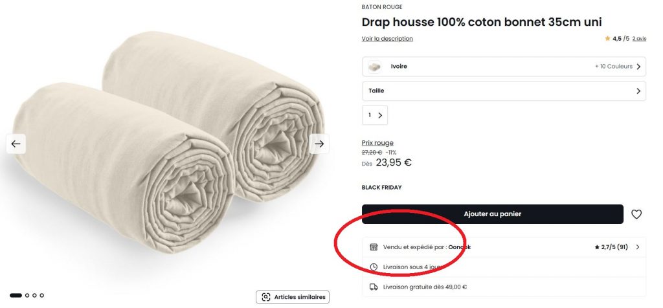Open Voir la description link
The width and height of the screenshot is (663, 308).
point(387,39)
